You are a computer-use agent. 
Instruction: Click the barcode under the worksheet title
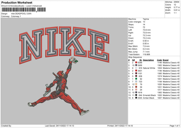coord(24,10)
